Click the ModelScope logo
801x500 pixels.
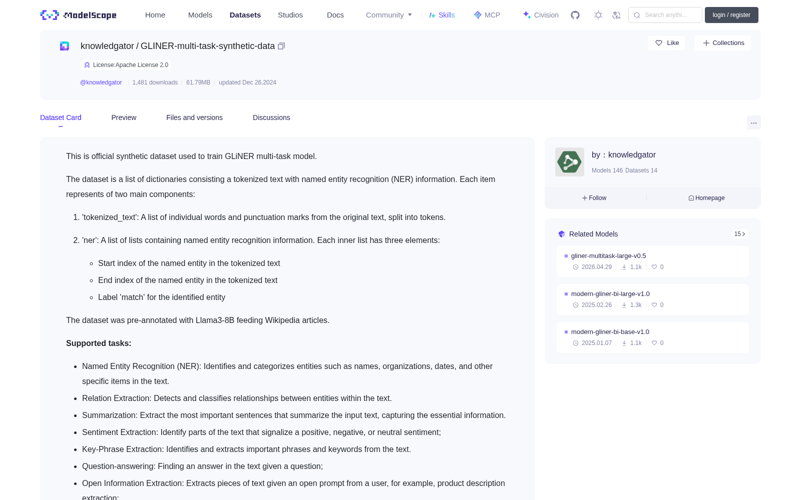[79, 15]
